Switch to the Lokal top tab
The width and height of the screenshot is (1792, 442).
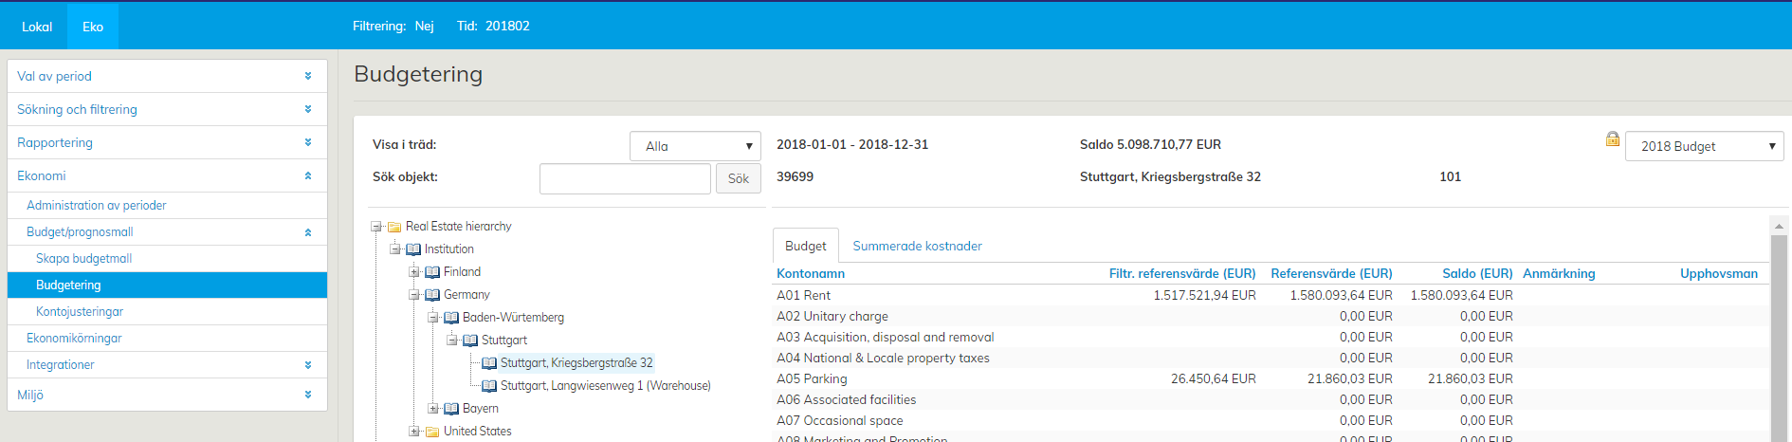point(37,27)
